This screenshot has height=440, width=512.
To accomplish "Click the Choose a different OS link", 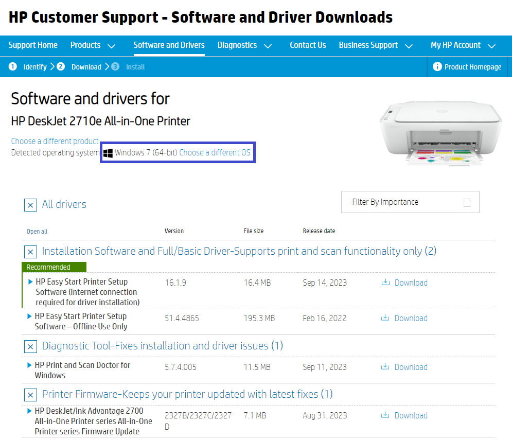I will [215, 153].
